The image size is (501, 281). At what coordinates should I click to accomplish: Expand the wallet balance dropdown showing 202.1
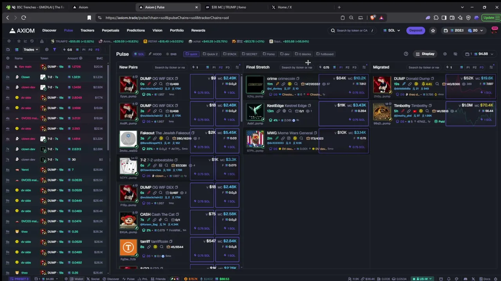(464, 30)
